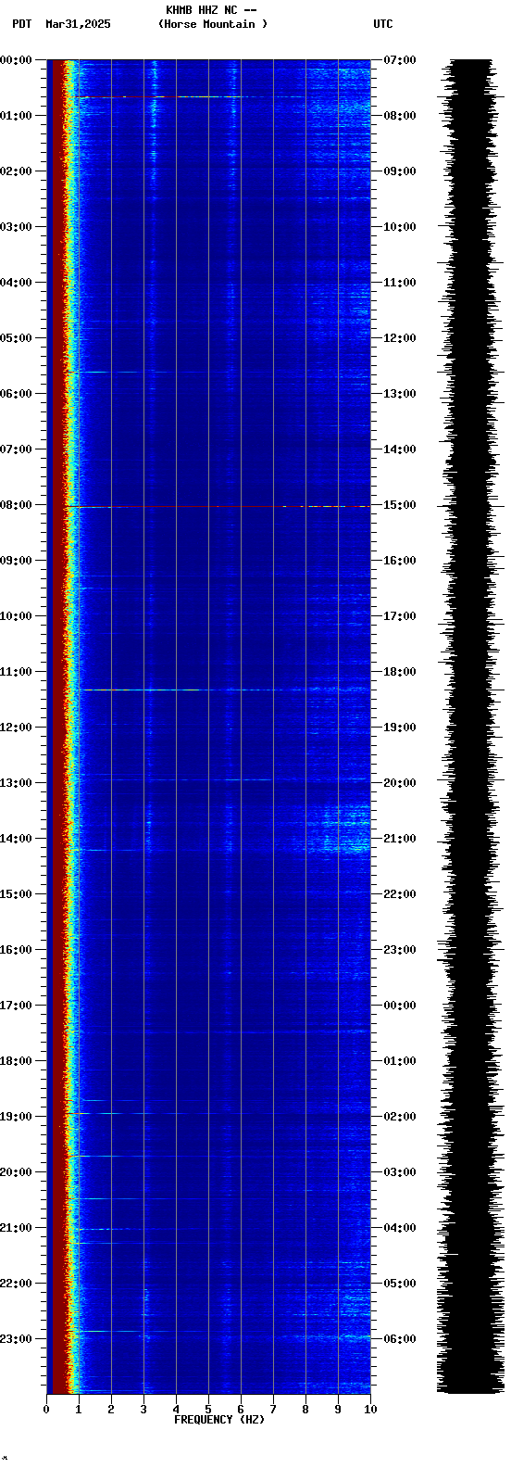Click the 10:00 label on PDT axis
Viewport: 511px width, 1468px height.
coord(16,616)
